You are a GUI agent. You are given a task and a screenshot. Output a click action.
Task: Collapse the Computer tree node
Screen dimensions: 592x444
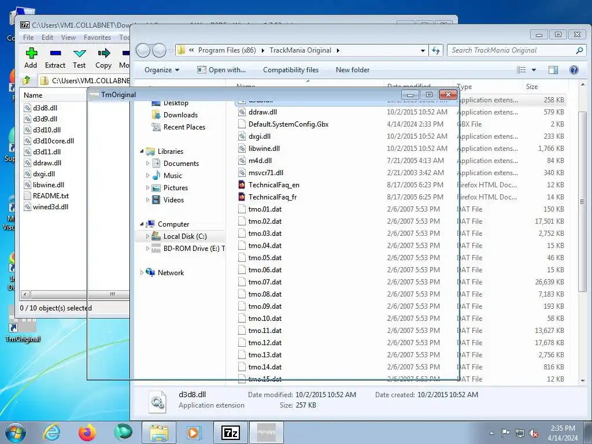(x=142, y=224)
